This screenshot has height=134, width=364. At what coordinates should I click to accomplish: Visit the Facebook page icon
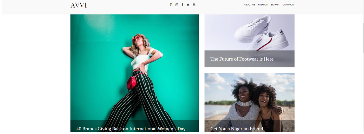click(x=183, y=5)
